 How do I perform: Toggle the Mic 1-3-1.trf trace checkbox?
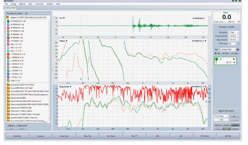pyautogui.click(x=8, y=44)
